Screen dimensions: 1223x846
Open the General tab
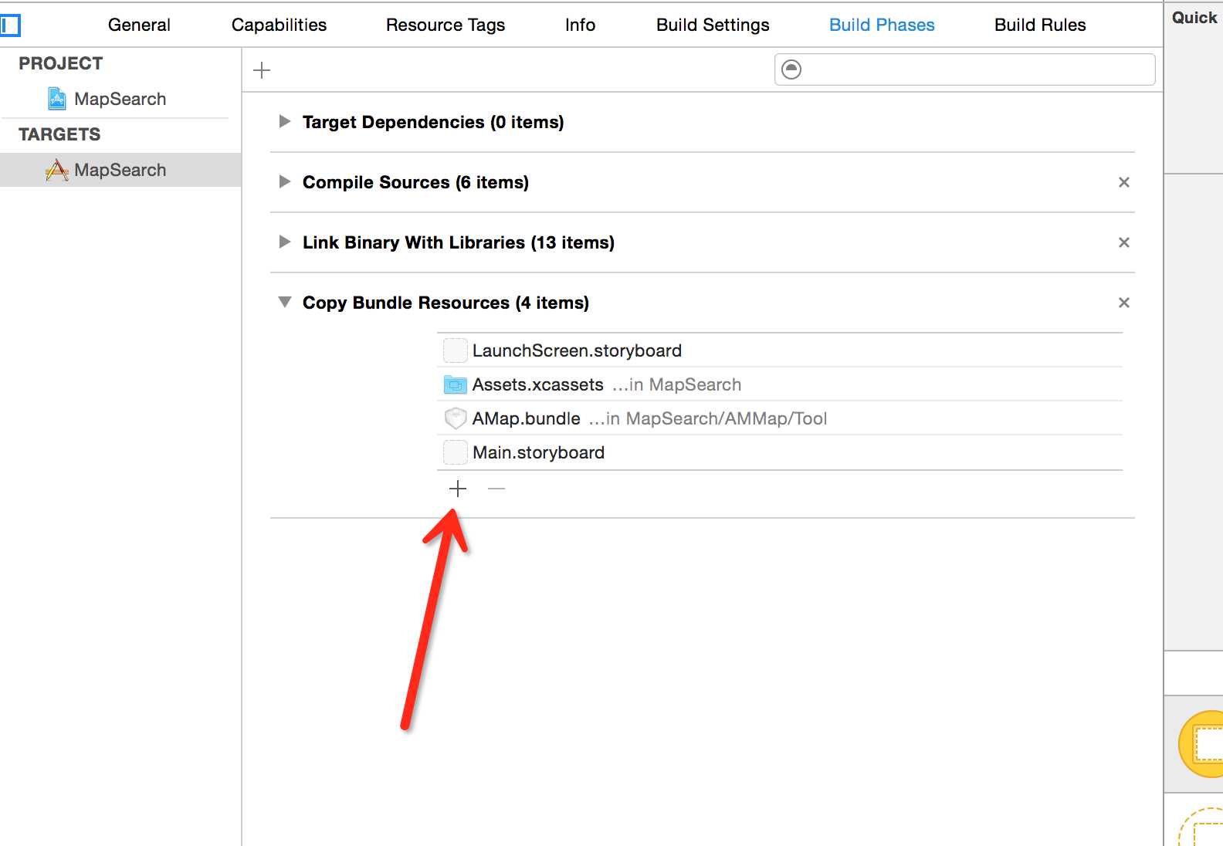139,25
